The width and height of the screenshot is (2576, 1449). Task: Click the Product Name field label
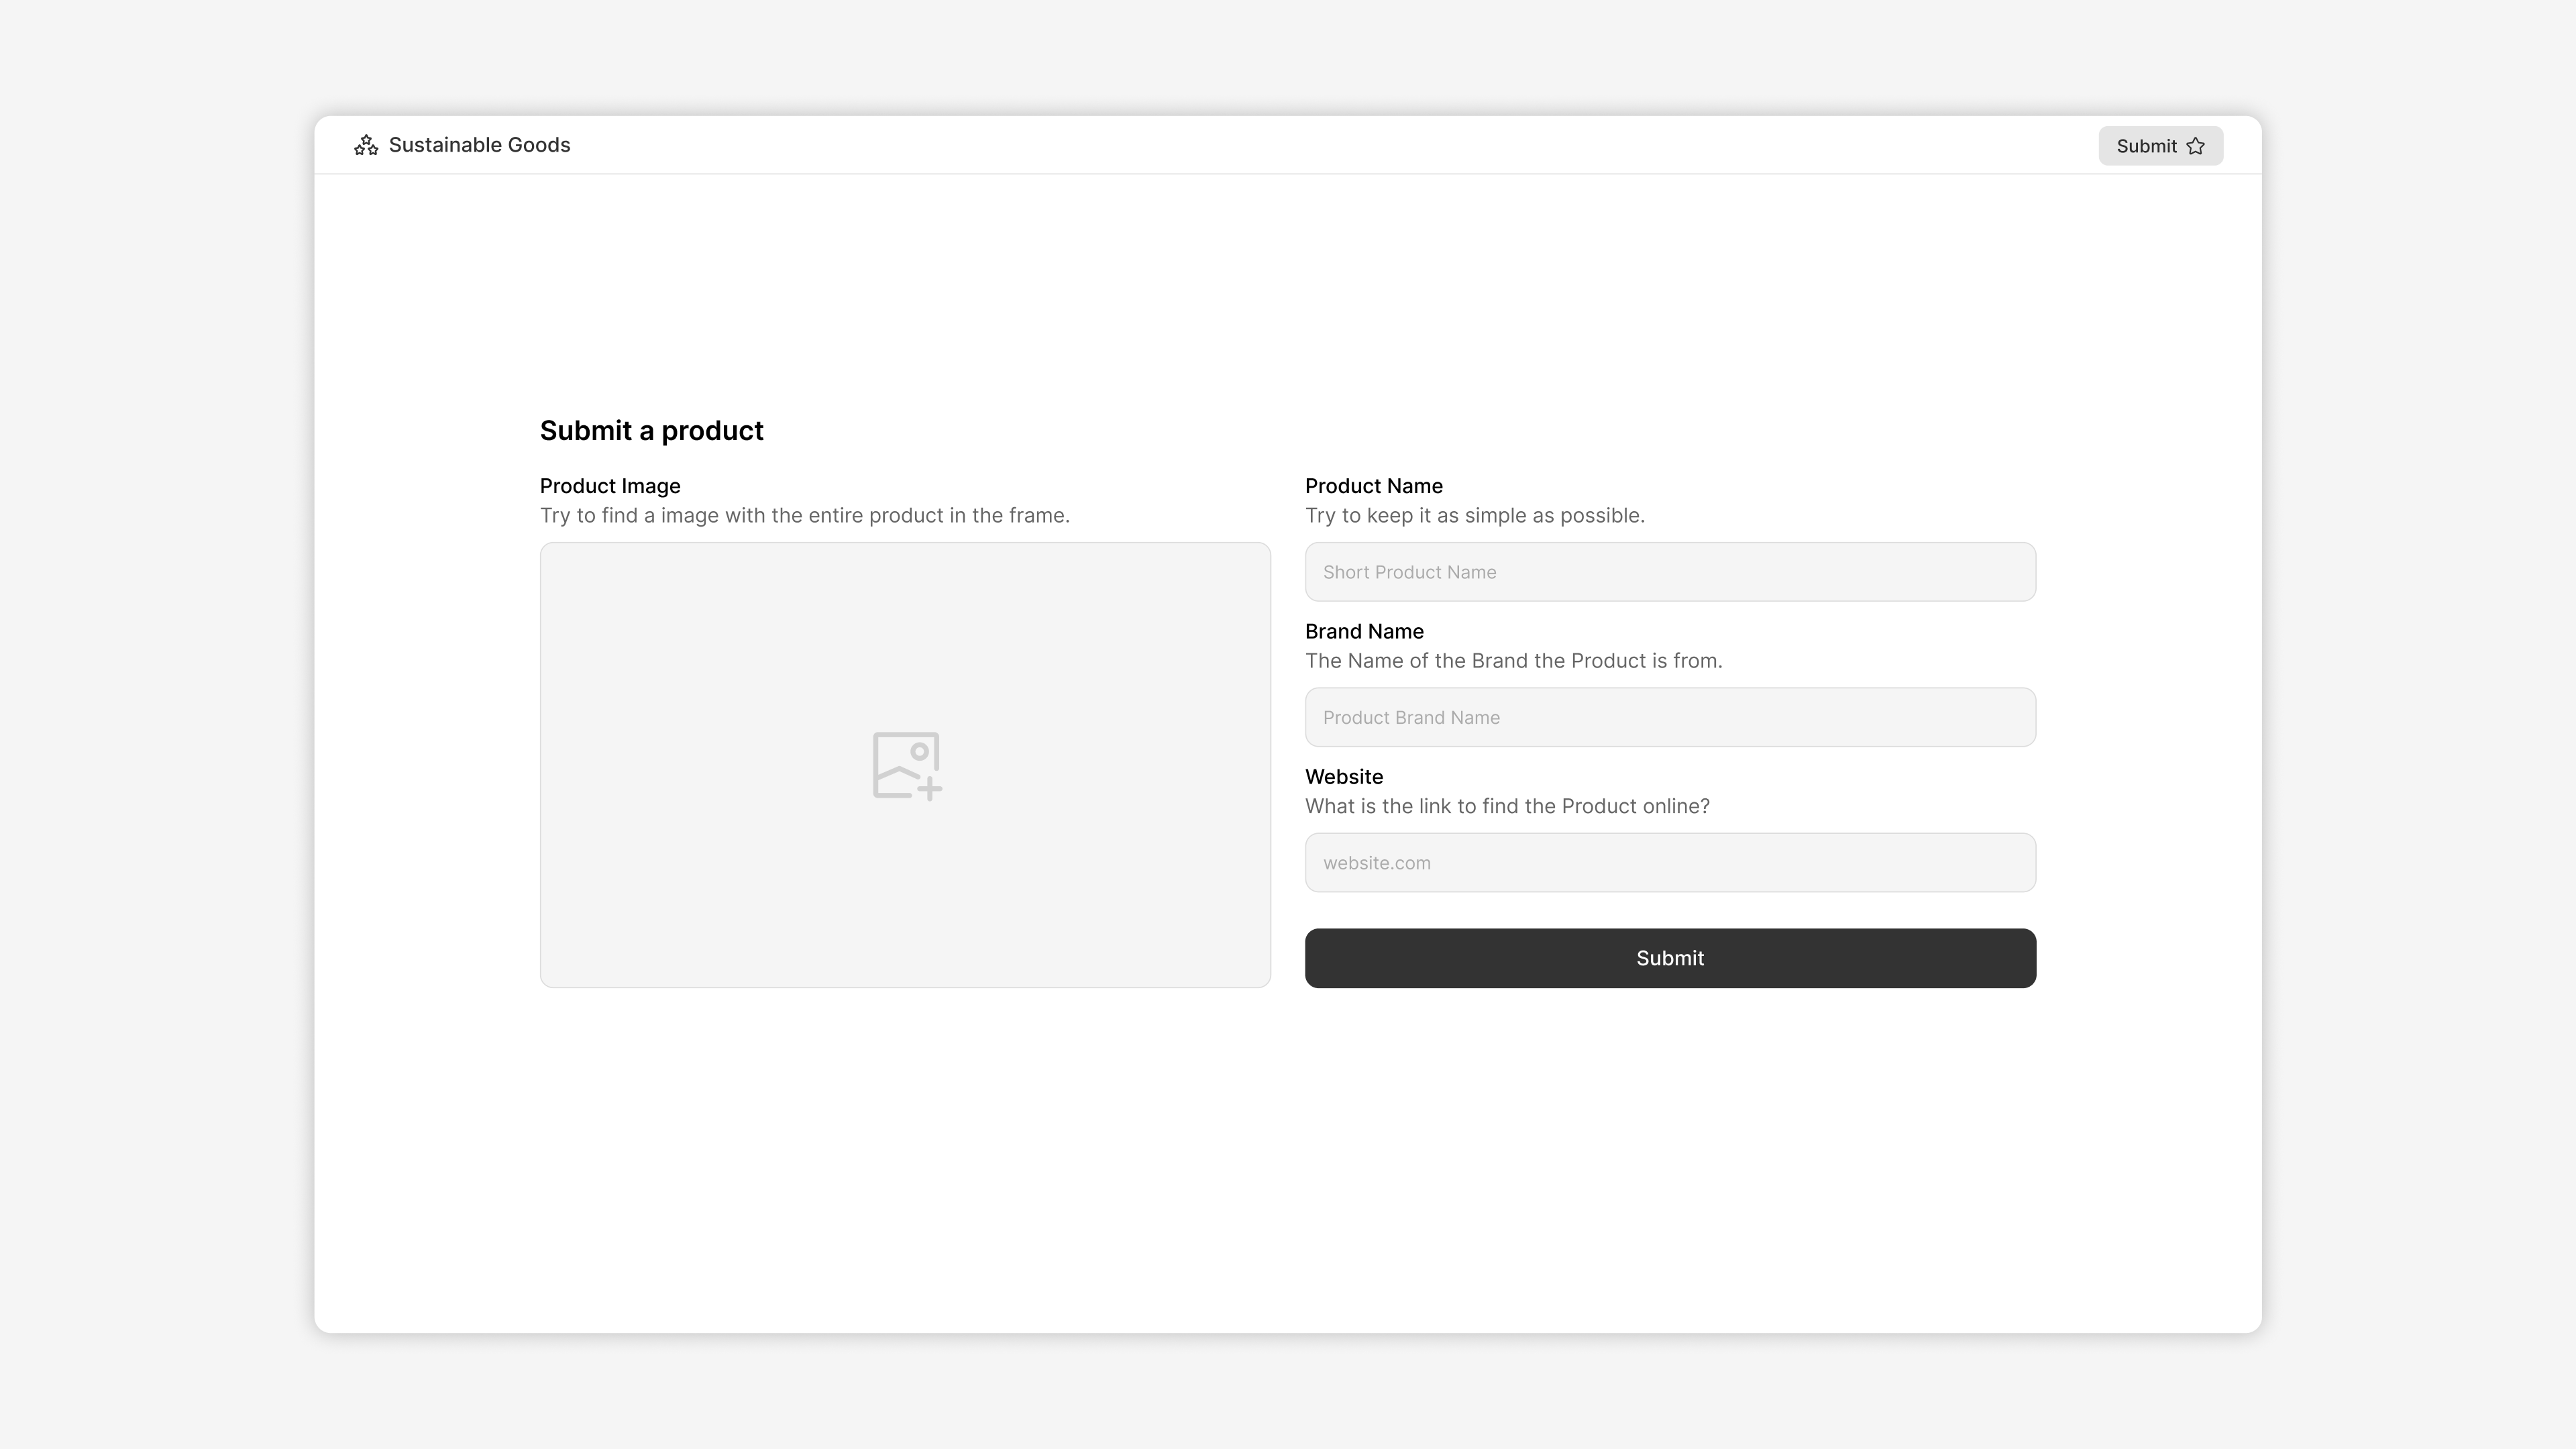click(x=1373, y=486)
